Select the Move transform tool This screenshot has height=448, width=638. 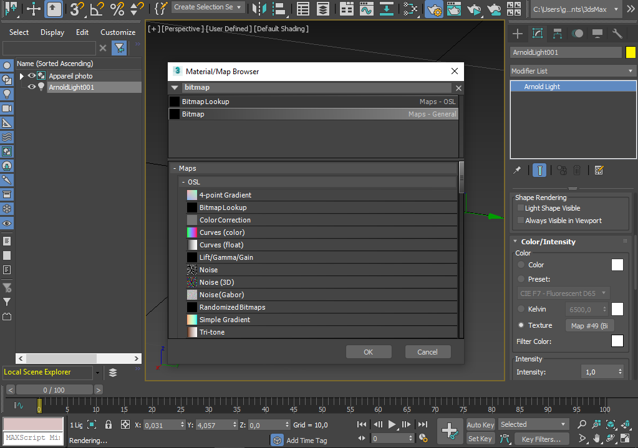tap(33, 9)
